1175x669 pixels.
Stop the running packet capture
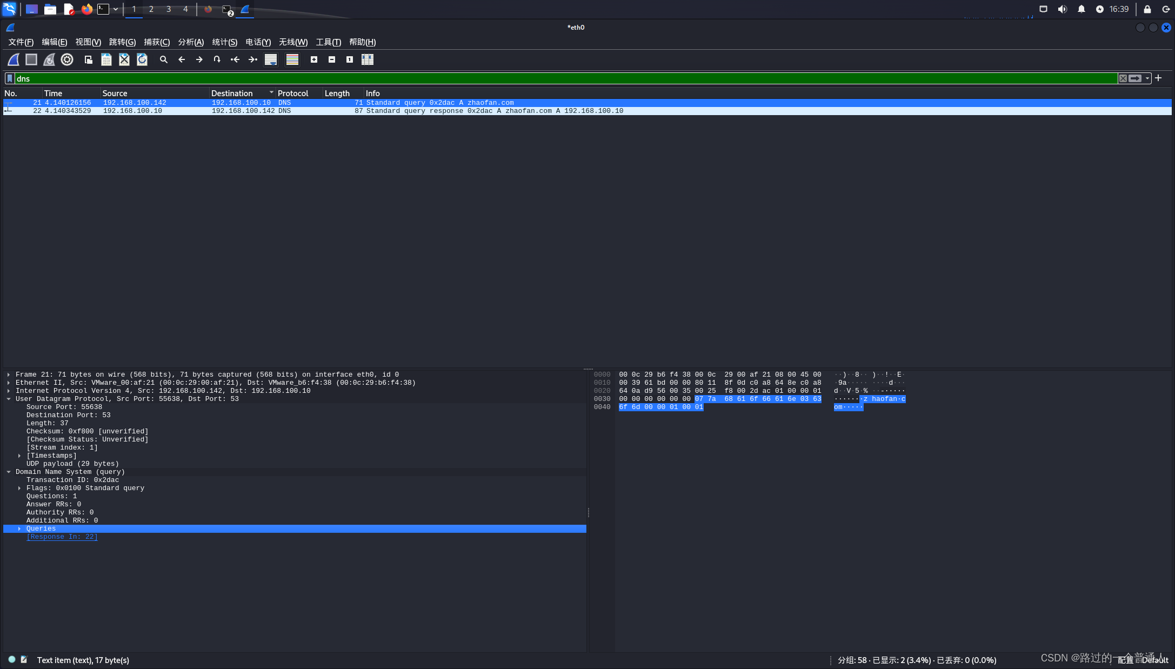tap(31, 59)
